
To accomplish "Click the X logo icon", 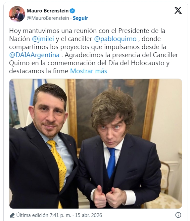I will point(178,10).
